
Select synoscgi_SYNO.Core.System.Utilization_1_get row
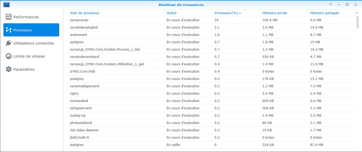(x=212, y=64)
